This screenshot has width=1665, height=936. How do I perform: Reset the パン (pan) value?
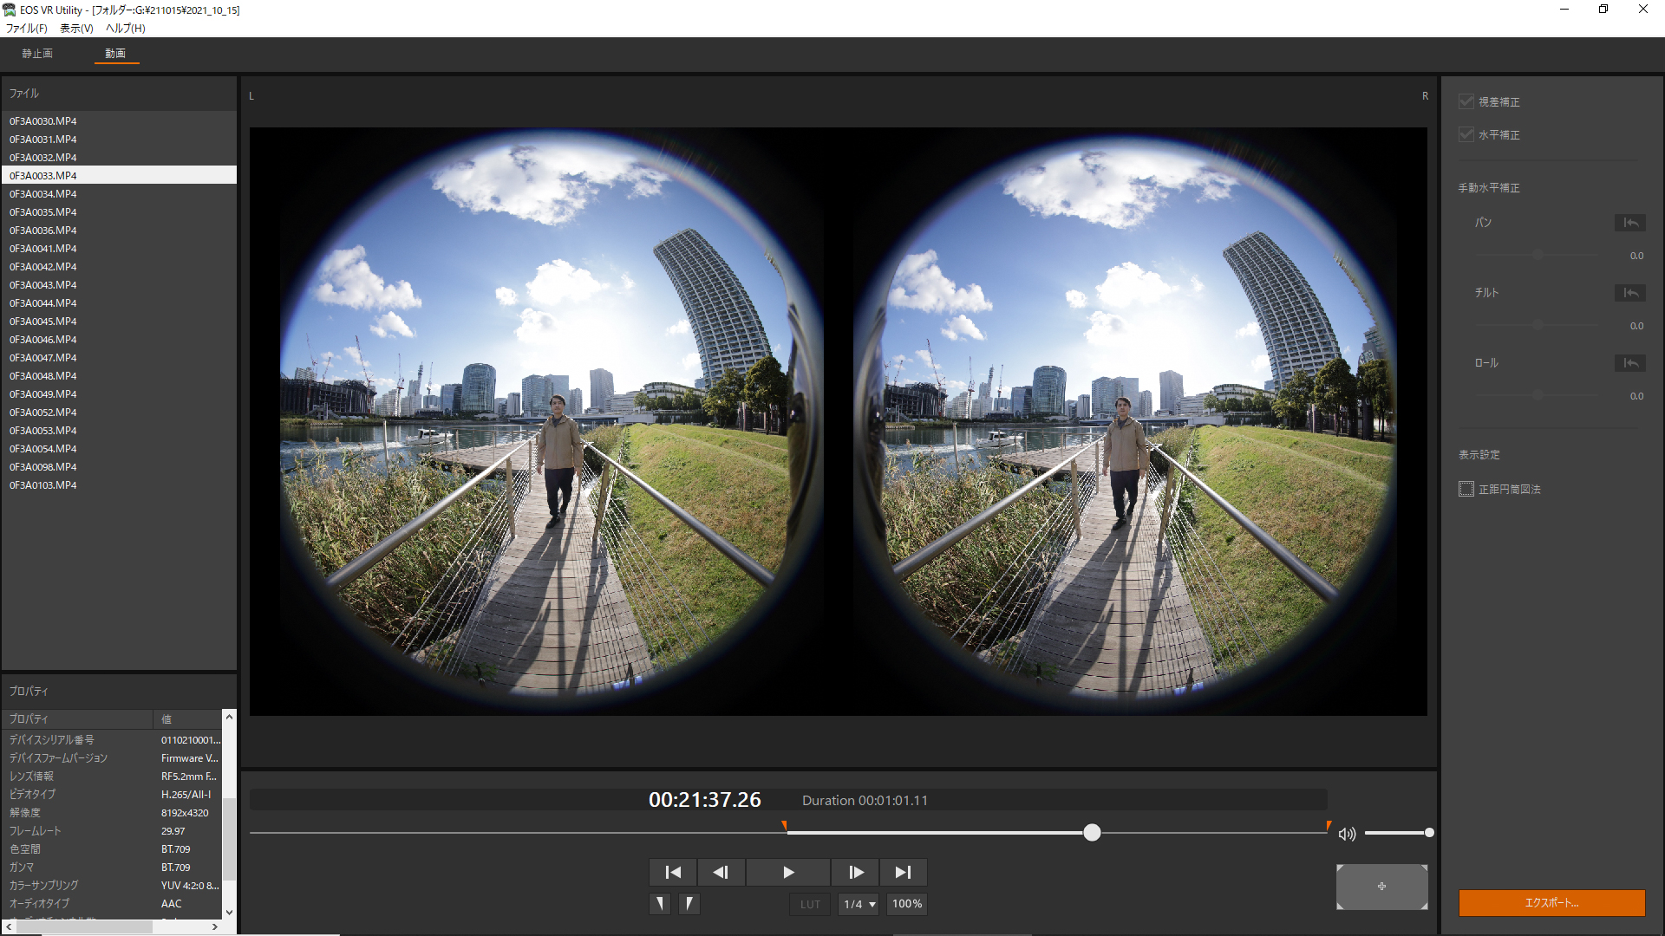1629,223
